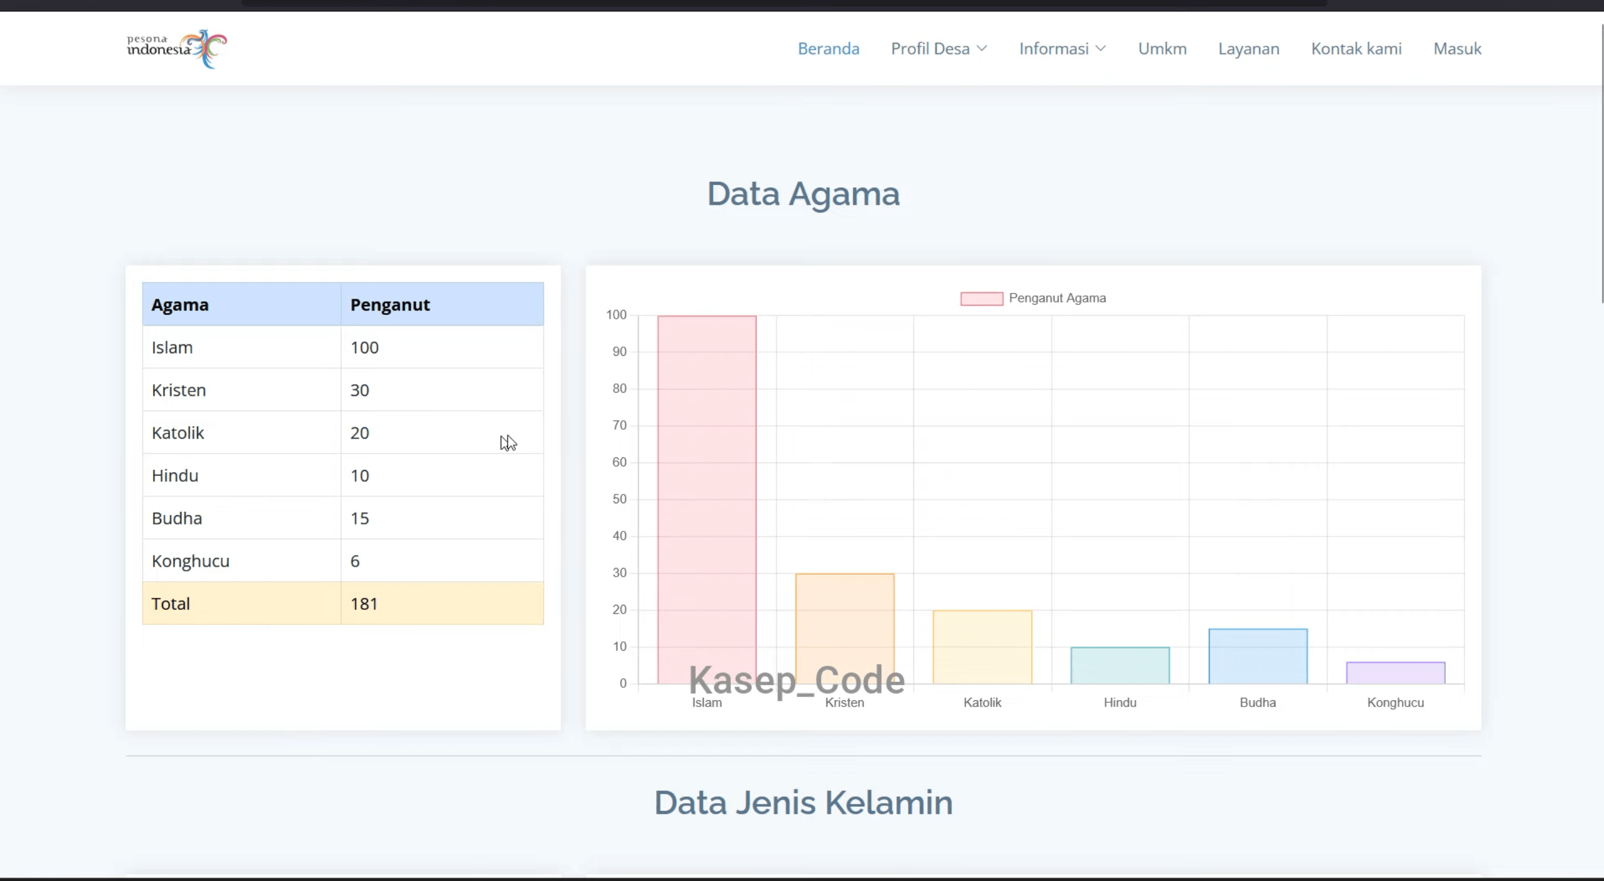
Task: Click the Penganut Agama legend label
Action: [1057, 298]
